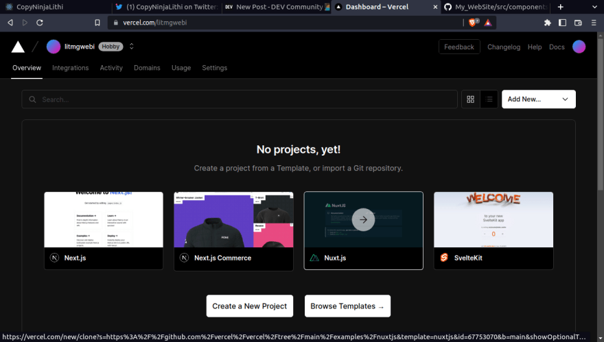Toggle the browser sidebar panel icon
Image resolution: width=604 pixels, height=342 pixels.
coord(562,23)
